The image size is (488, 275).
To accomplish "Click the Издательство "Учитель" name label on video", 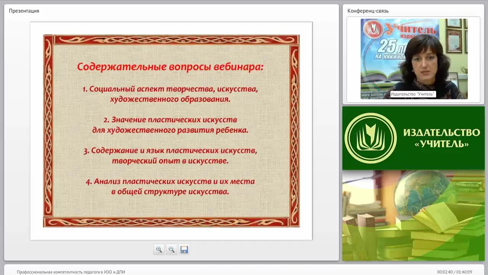I will point(413,94).
